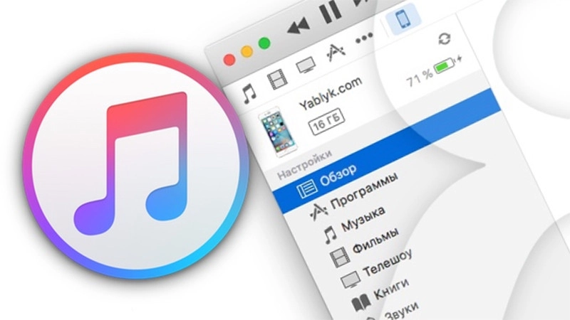Click the Фильмы filmstrip icon in sidebar
This screenshot has height=320, width=570.
(x=340, y=257)
